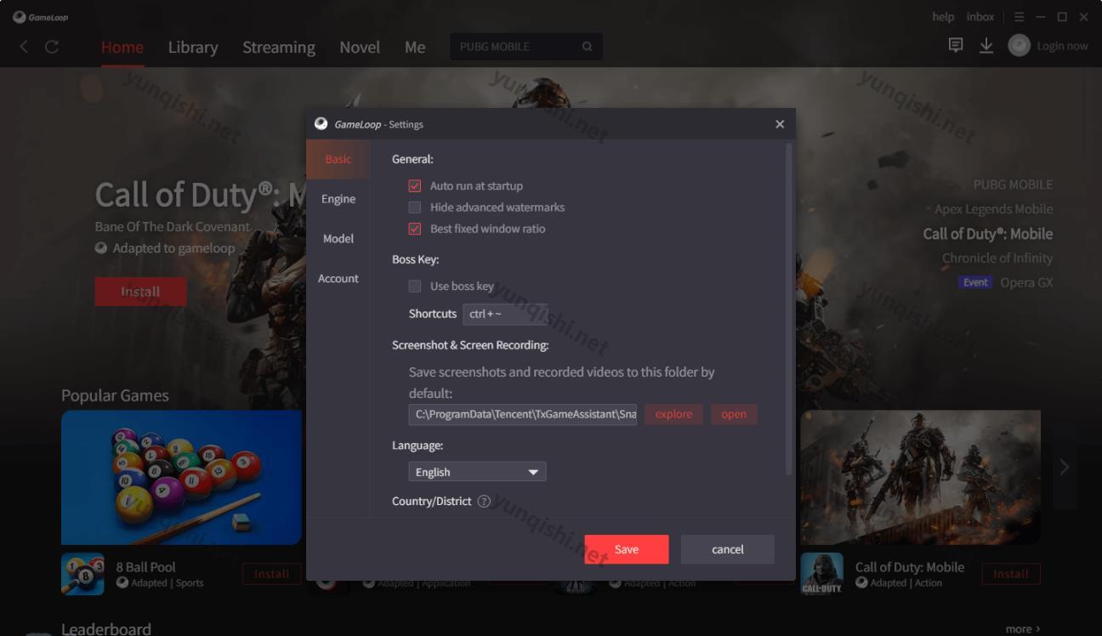Show next popular games with right chevron

point(1064,467)
